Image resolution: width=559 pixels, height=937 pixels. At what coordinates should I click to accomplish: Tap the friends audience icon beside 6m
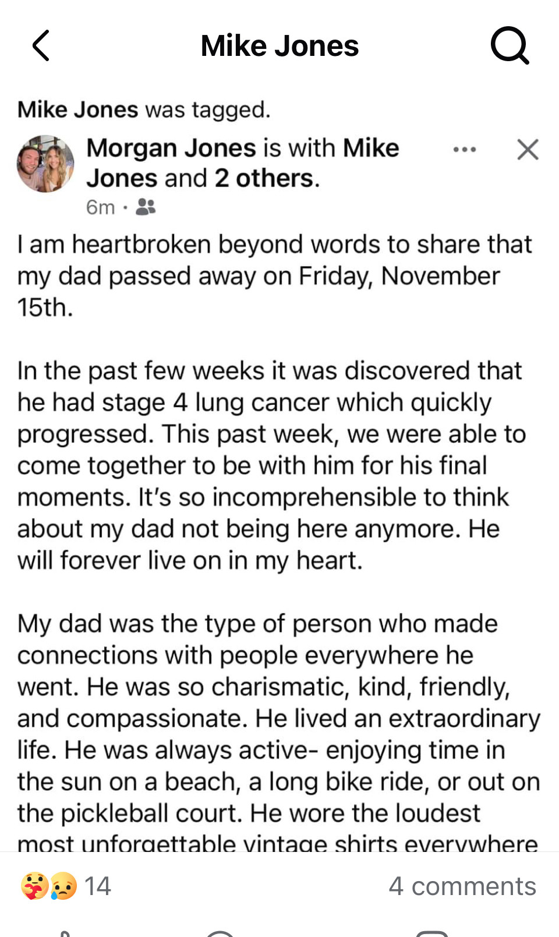click(146, 207)
